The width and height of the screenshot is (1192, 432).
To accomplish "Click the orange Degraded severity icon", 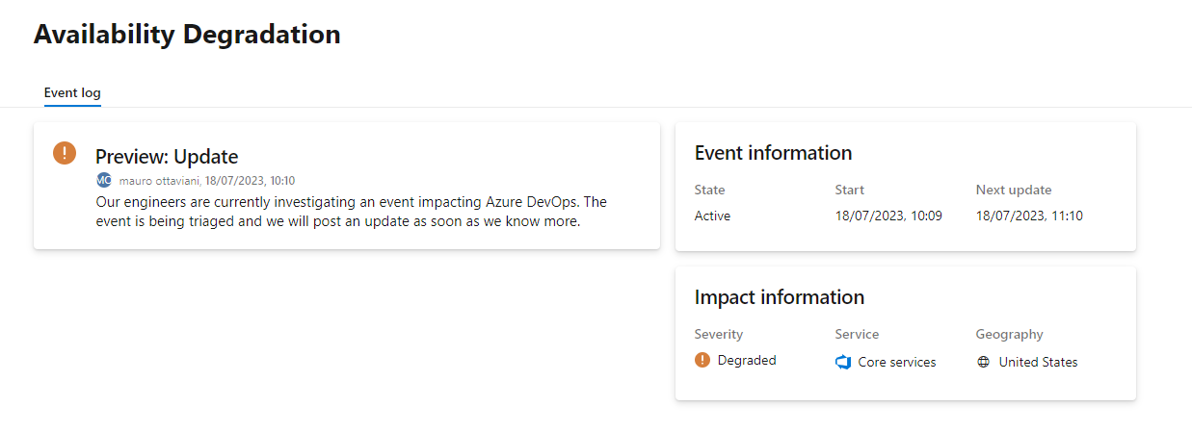I will [x=702, y=360].
